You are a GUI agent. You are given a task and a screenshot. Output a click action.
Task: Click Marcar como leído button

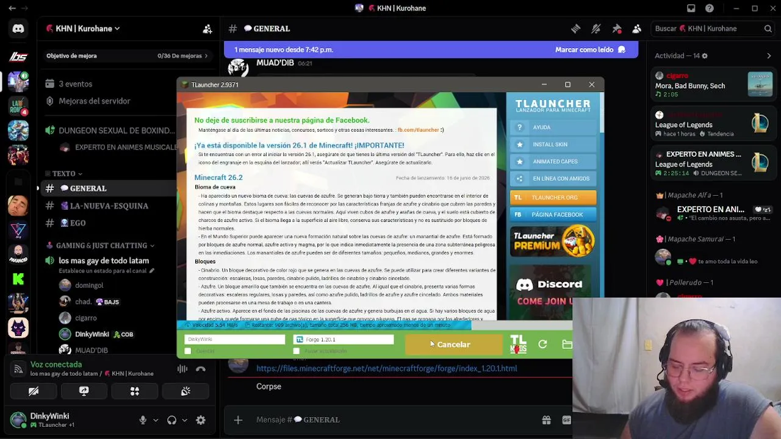(x=590, y=49)
